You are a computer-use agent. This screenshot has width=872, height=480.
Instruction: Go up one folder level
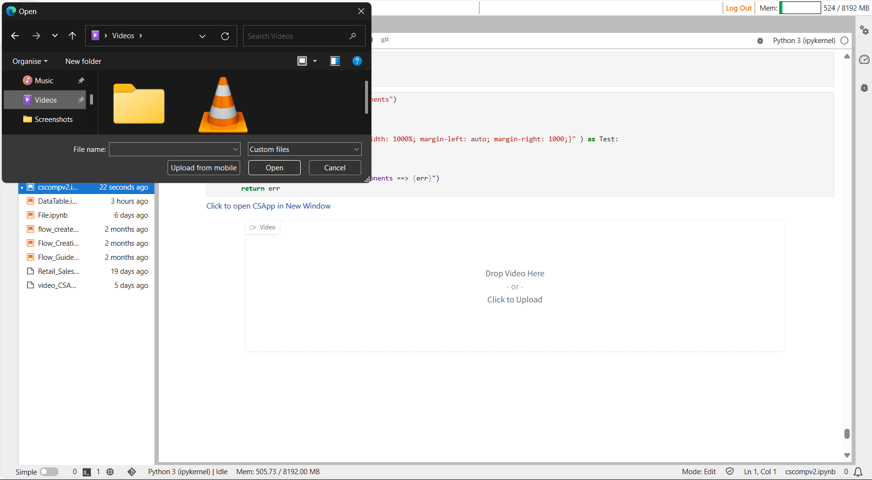coord(73,36)
